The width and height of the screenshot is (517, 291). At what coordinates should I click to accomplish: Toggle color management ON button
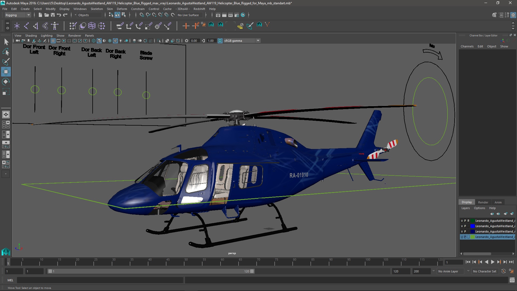click(220, 41)
